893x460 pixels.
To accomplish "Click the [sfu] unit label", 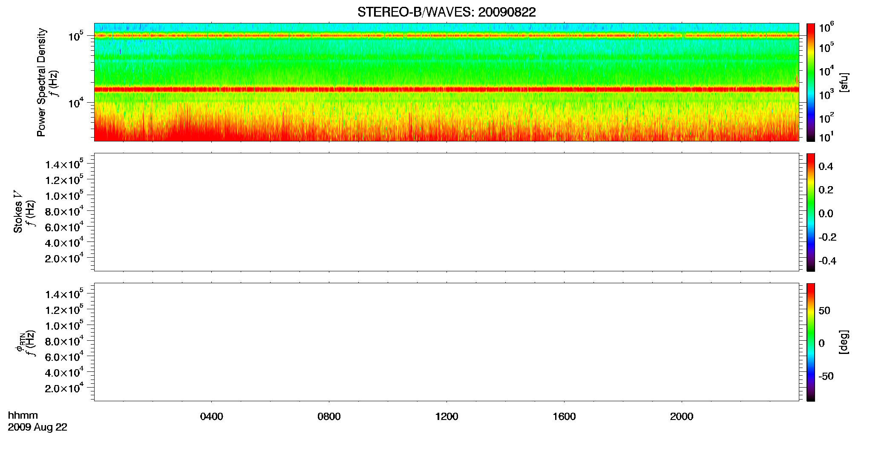I will [844, 82].
